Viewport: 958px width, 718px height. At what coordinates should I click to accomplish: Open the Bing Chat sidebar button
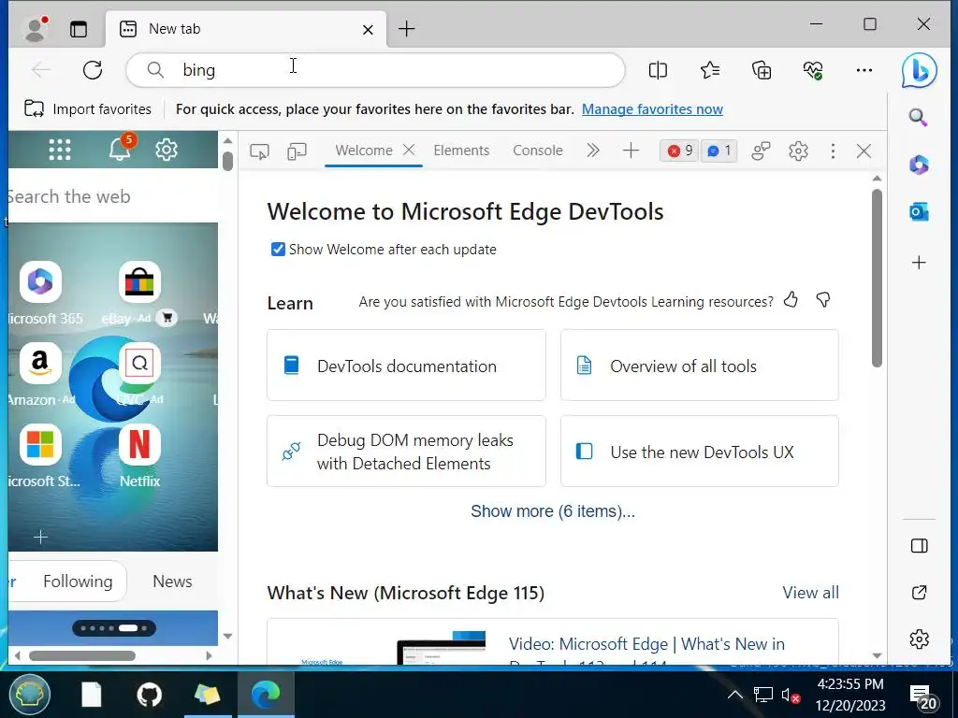(x=919, y=70)
